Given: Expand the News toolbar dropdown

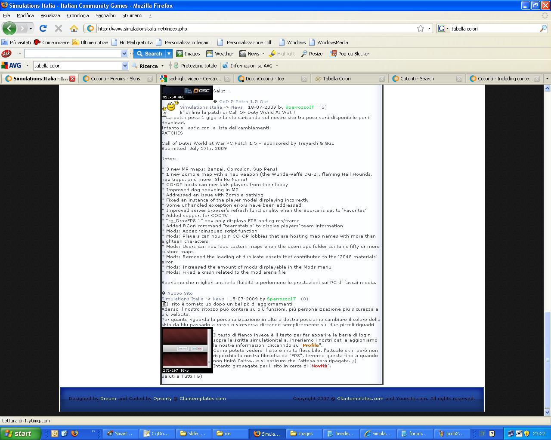Looking at the screenshot, I should (264, 54).
